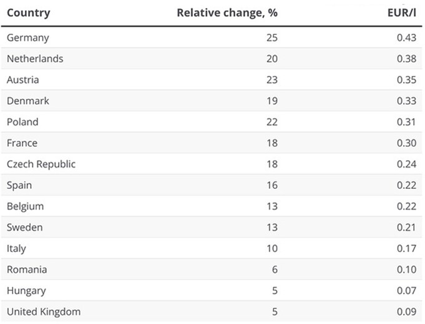The width and height of the screenshot is (425, 324).
Task: Select Austria in the Country column
Action: 23,79
